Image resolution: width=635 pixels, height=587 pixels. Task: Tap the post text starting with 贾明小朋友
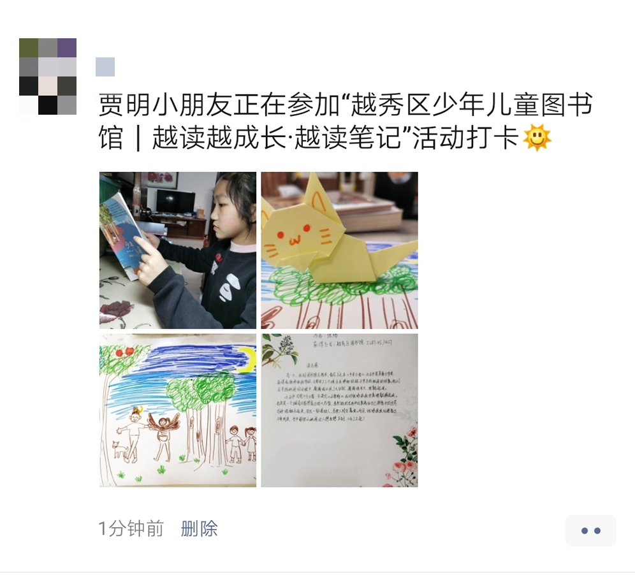tap(346, 122)
